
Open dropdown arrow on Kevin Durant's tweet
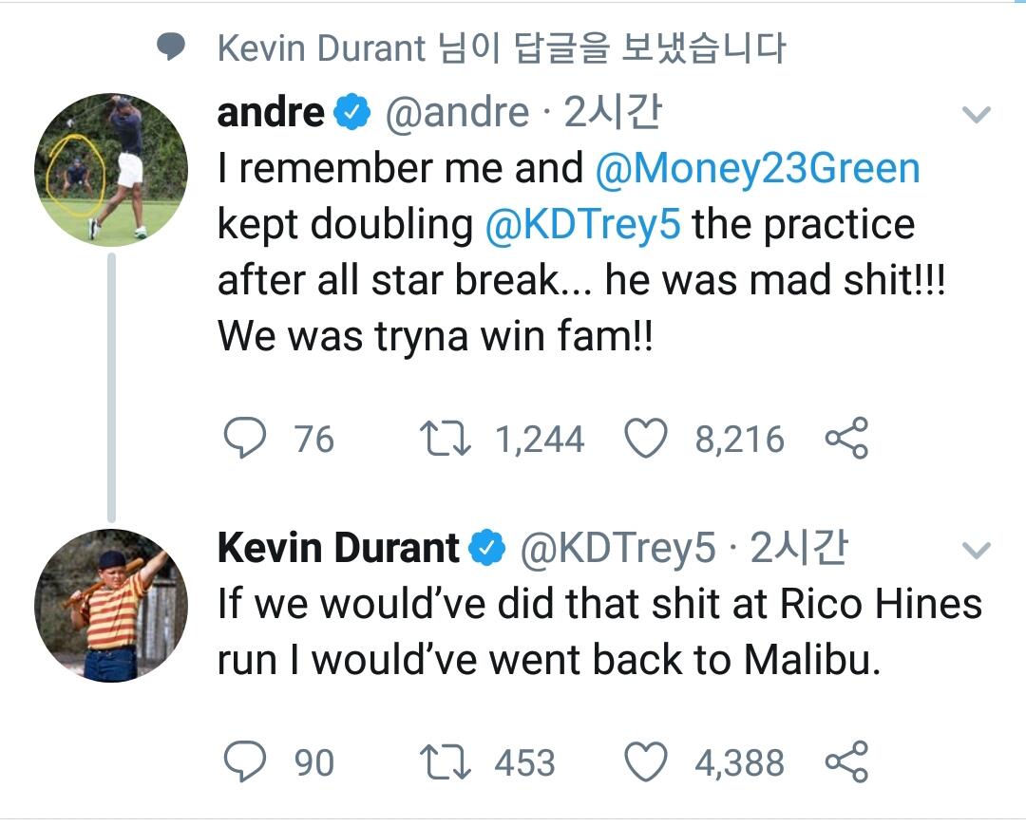(x=977, y=550)
